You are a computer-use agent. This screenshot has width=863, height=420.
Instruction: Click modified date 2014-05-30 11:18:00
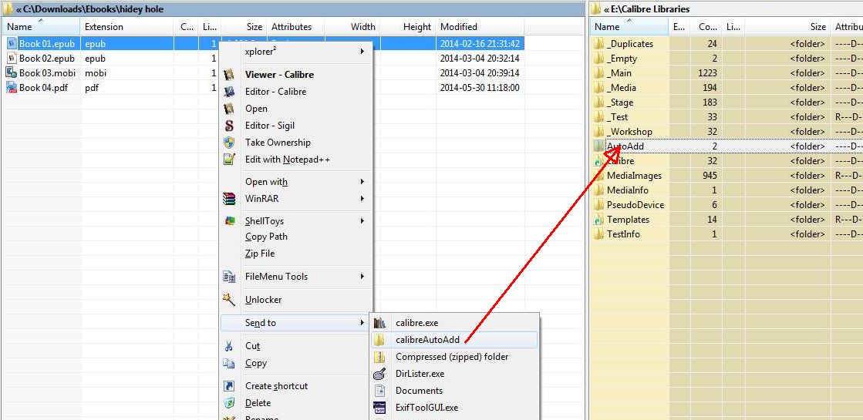point(480,87)
